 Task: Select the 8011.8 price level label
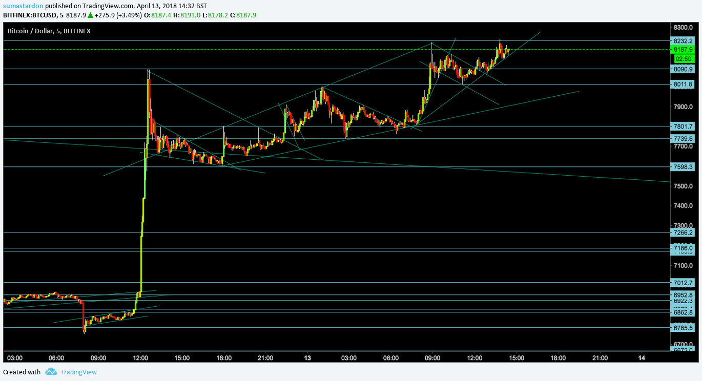(x=683, y=84)
